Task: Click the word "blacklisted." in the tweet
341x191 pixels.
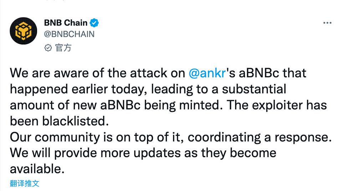Action: click(75, 121)
